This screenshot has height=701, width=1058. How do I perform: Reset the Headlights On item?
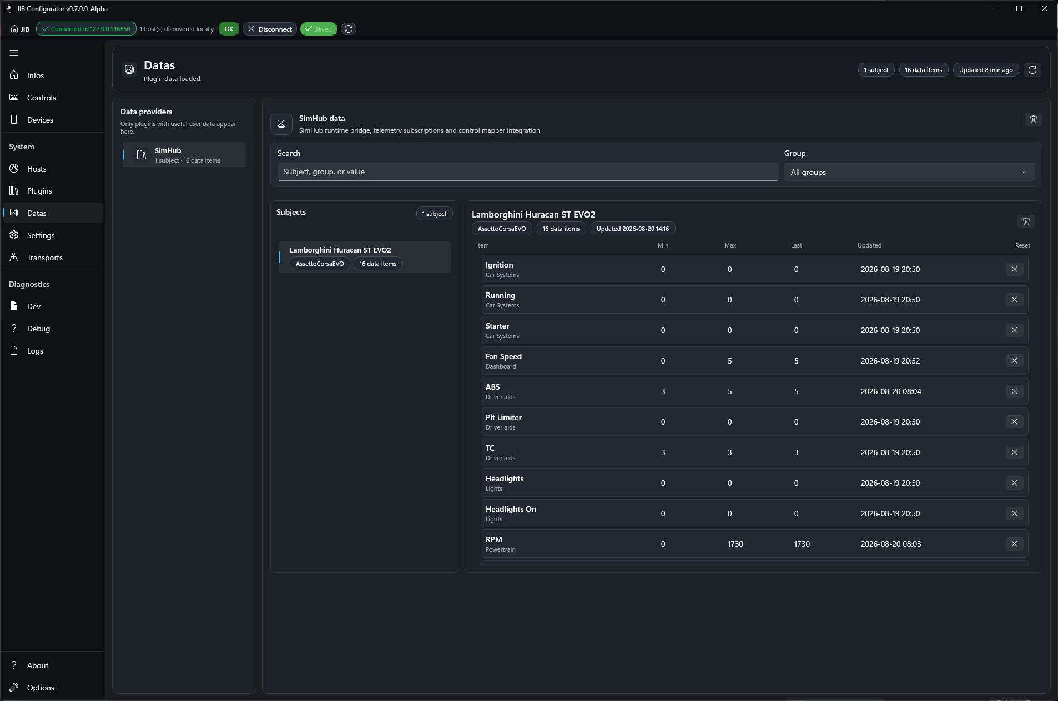[1014, 513]
